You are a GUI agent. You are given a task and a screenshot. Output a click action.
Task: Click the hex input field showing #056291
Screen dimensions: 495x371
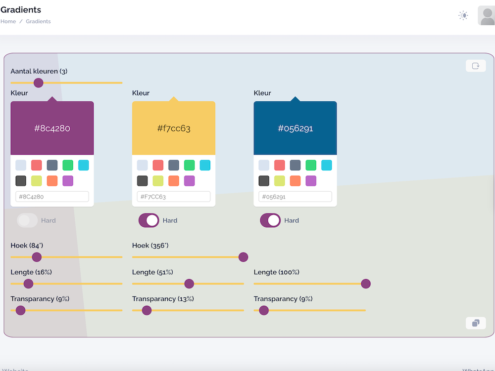click(x=295, y=197)
